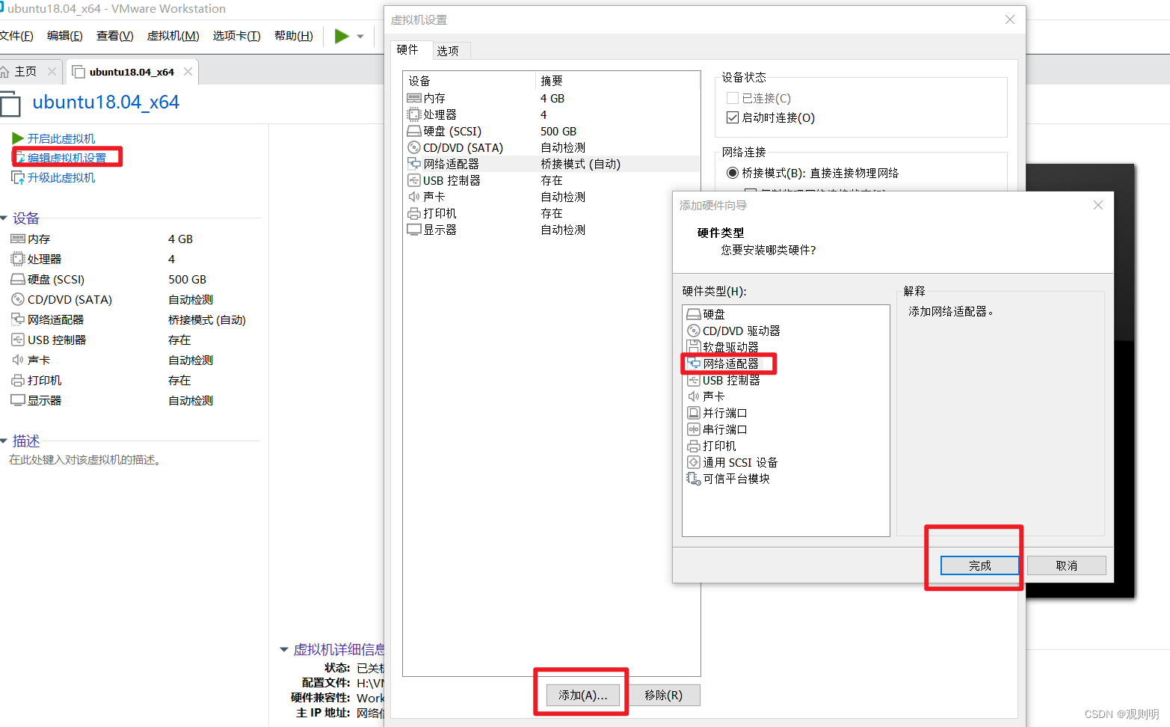This screenshot has width=1170, height=727.
Task: Click the 内存 icon in main window device list
Action: (18, 239)
